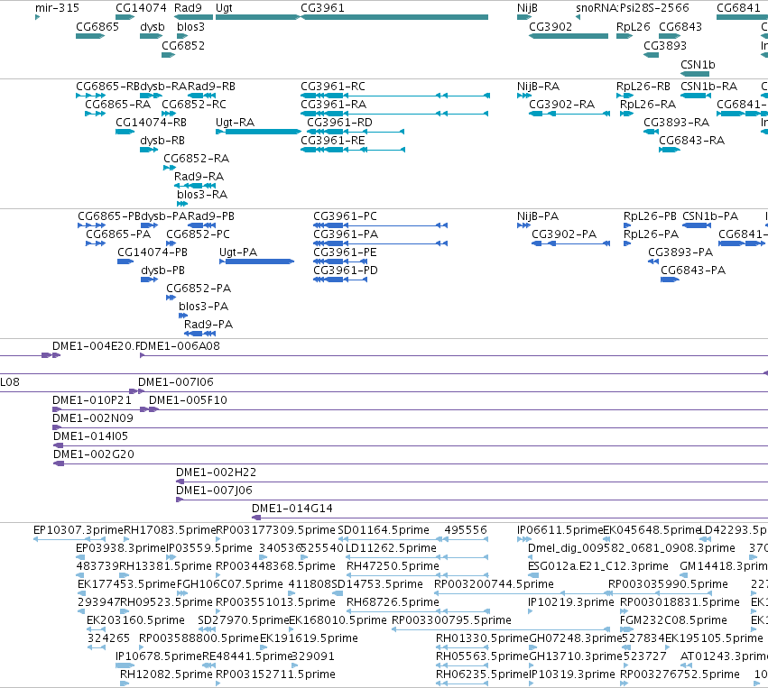Click the CSN1b gene label
Screen dimensions: 768x688
(x=698, y=65)
